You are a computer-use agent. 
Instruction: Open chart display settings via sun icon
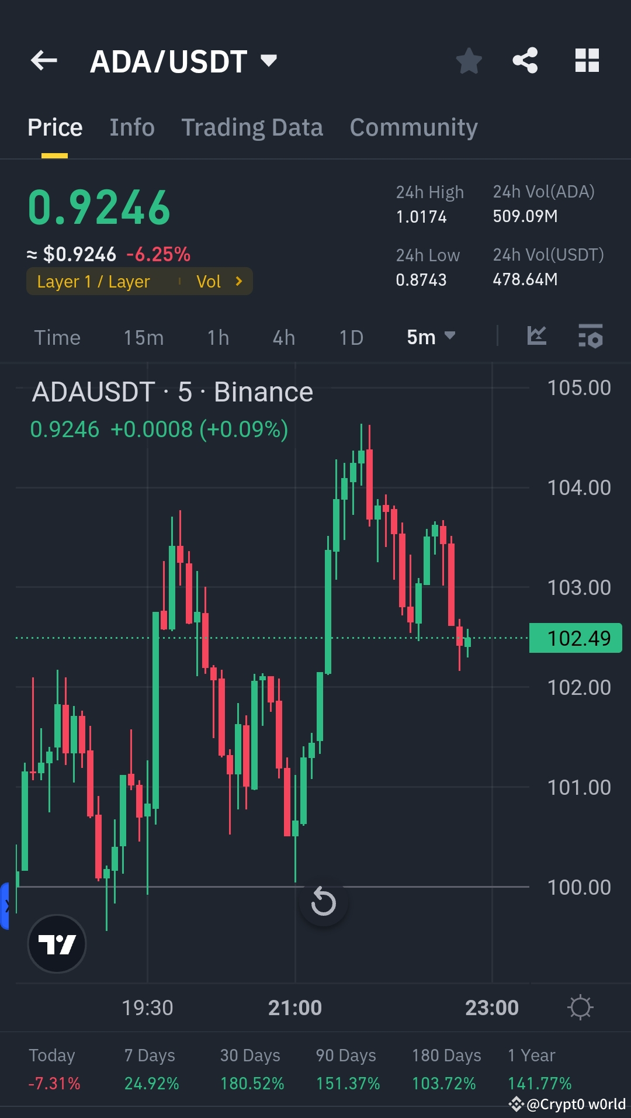pos(580,1006)
